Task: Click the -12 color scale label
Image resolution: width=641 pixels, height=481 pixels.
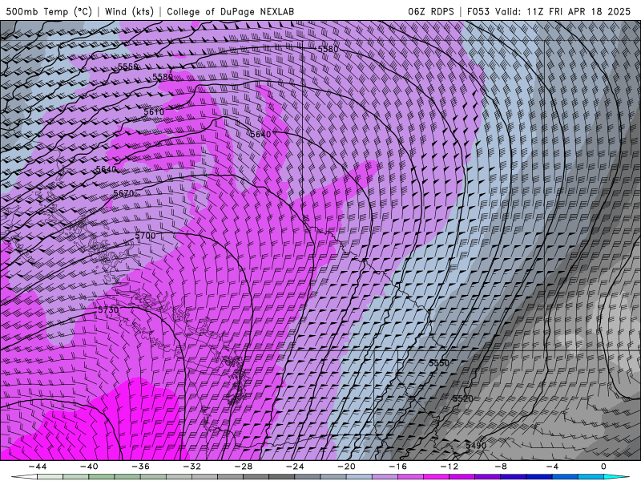Action: [450, 467]
